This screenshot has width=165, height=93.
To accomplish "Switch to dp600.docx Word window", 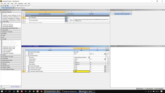I will click(87, 91).
